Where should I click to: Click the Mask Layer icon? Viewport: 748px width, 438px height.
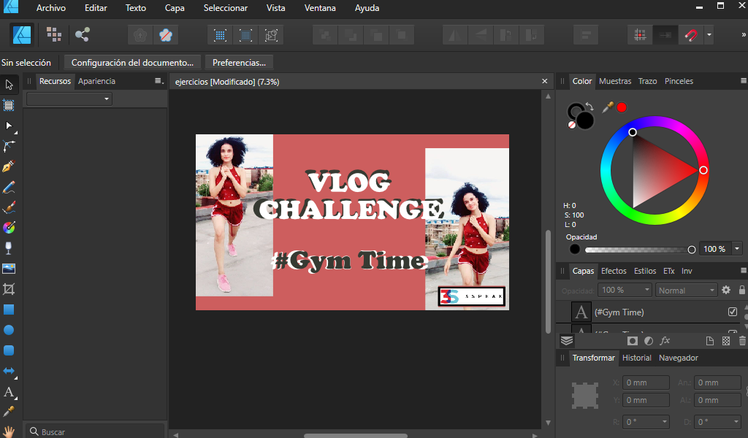pyautogui.click(x=632, y=341)
